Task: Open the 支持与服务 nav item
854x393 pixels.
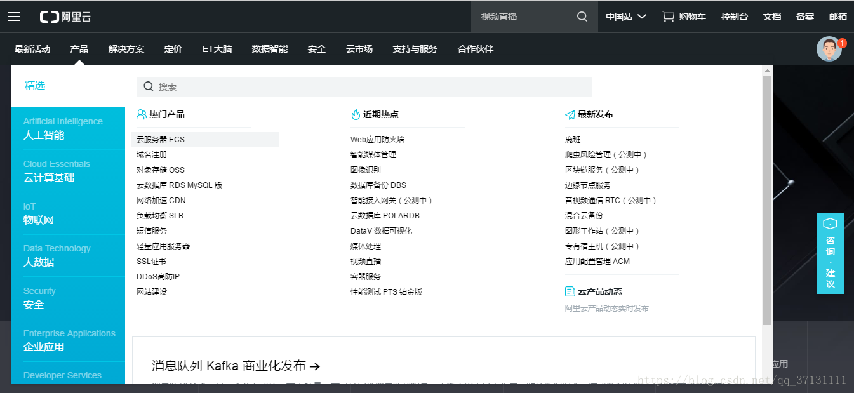Action: click(x=415, y=49)
